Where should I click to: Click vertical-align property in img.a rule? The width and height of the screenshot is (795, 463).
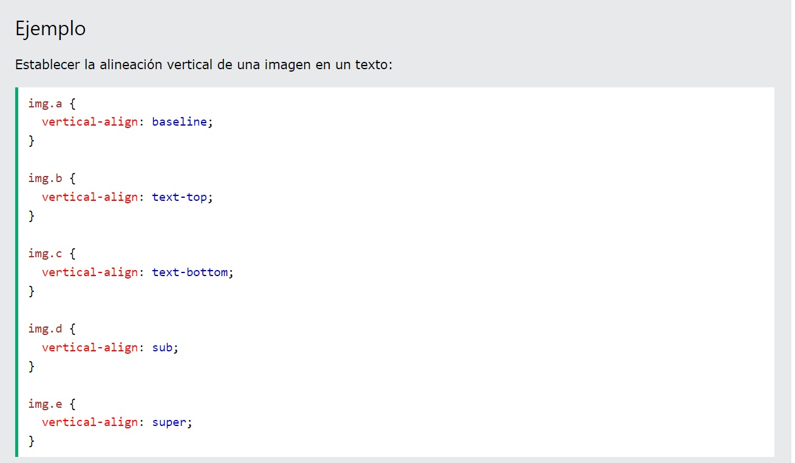[x=90, y=122]
